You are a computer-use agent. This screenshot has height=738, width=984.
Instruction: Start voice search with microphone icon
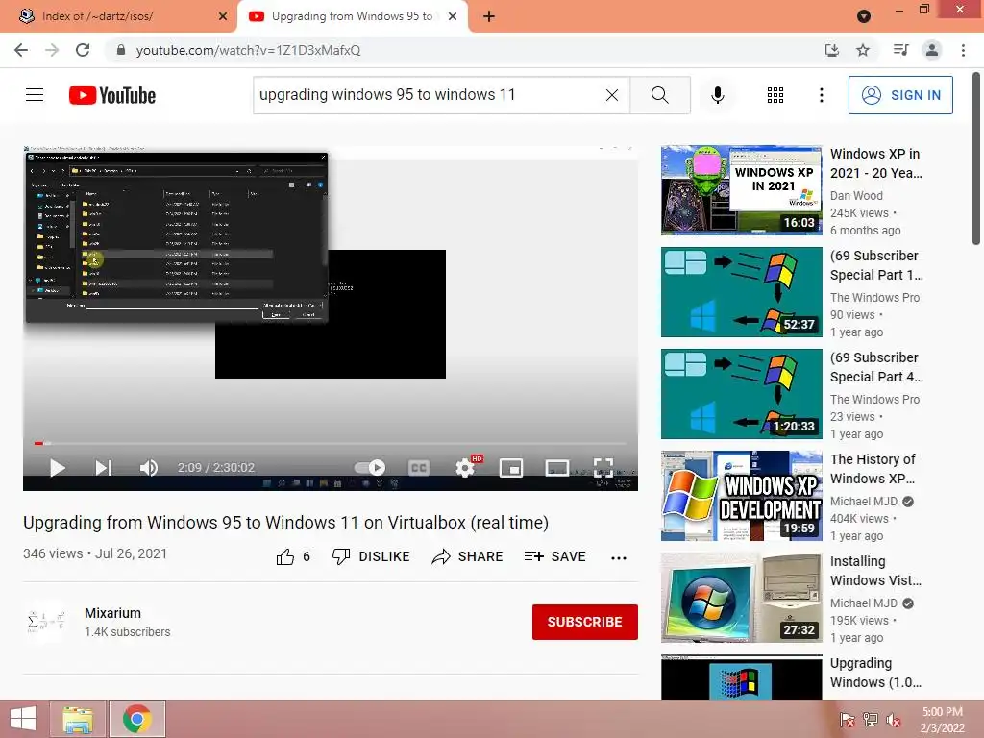[718, 95]
